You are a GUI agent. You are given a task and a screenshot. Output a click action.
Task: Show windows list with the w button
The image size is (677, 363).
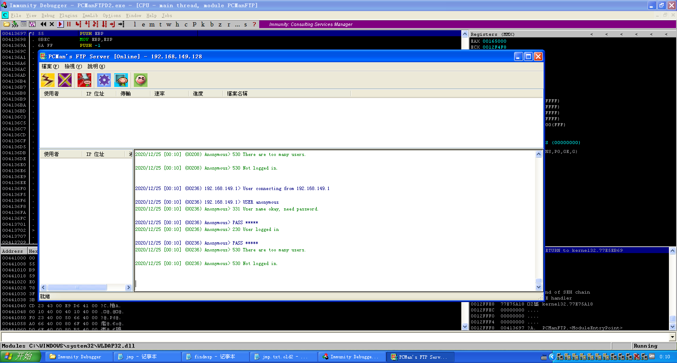point(169,24)
